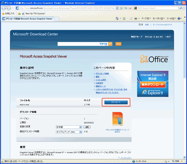Click the page scrollbar down arrow
The width and height of the screenshot is (187, 164).
coord(185,157)
